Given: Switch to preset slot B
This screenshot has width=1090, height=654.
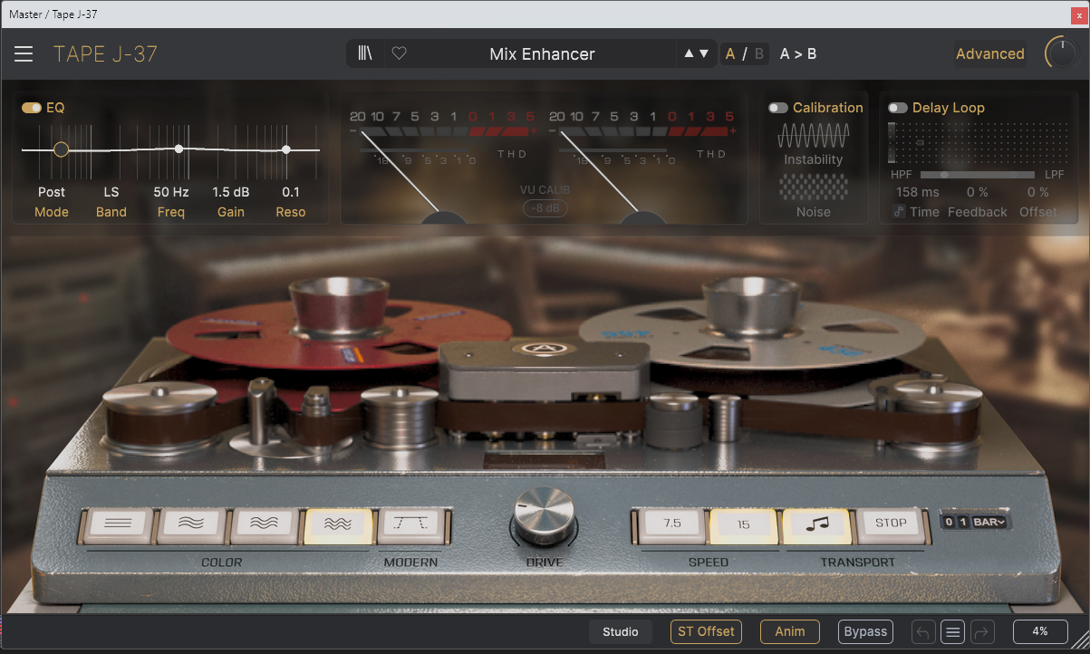Looking at the screenshot, I should [758, 54].
